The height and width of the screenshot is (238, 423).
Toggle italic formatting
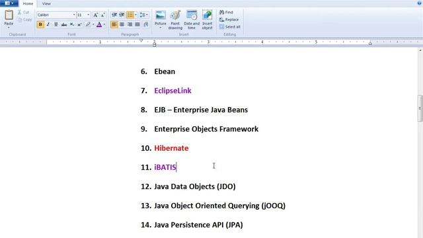tap(48, 24)
